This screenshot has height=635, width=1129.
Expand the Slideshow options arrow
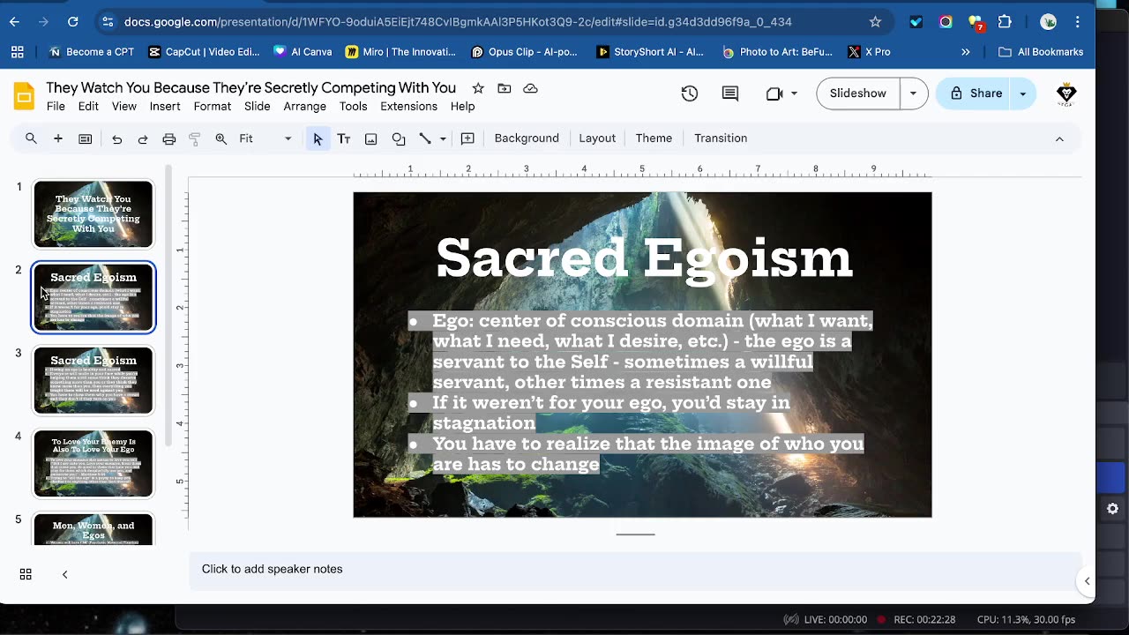tap(913, 93)
